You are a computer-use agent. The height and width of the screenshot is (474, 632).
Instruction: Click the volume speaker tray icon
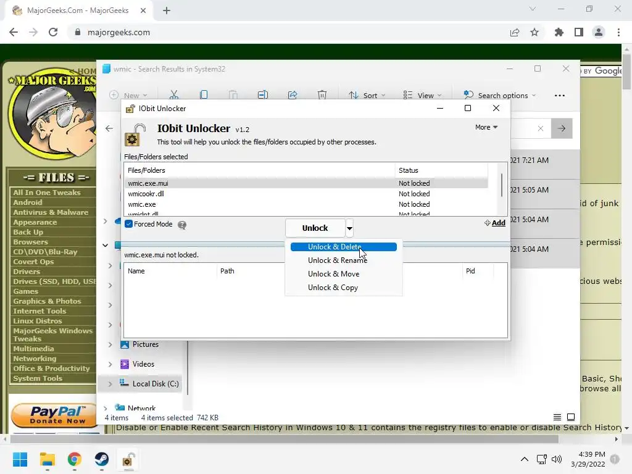pos(557,459)
